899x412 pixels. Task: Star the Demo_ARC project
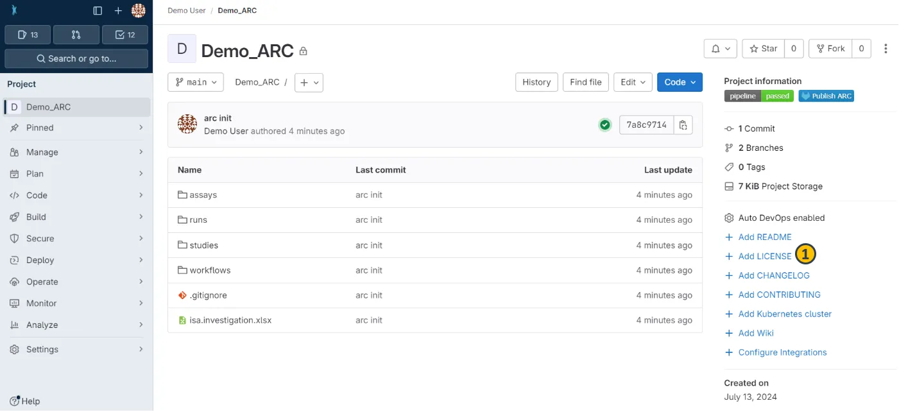763,49
